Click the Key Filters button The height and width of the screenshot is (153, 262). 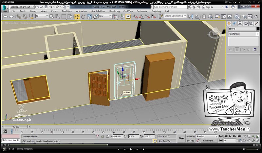coord(209,141)
